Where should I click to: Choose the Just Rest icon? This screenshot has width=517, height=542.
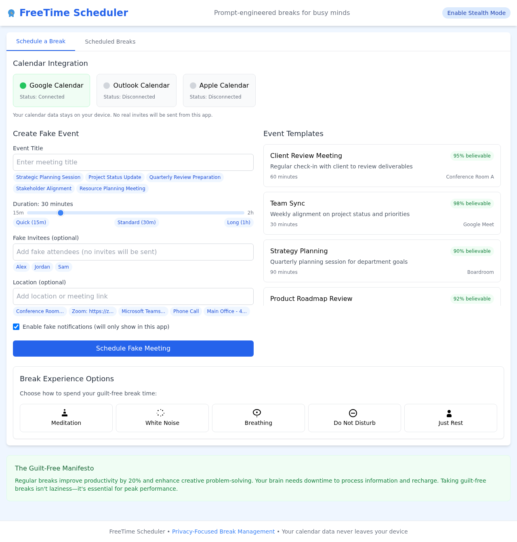[449, 413]
